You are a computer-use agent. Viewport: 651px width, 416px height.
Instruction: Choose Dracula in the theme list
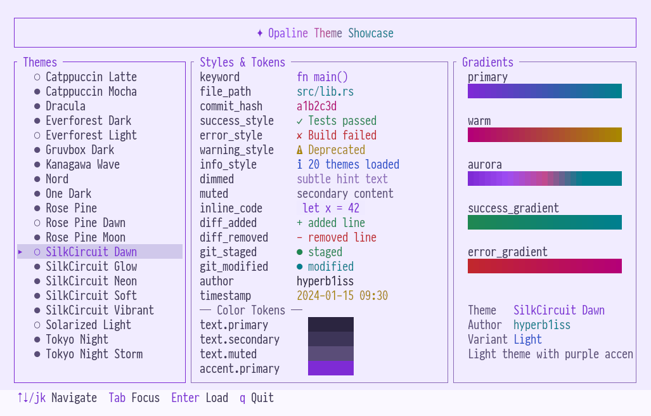100,106
